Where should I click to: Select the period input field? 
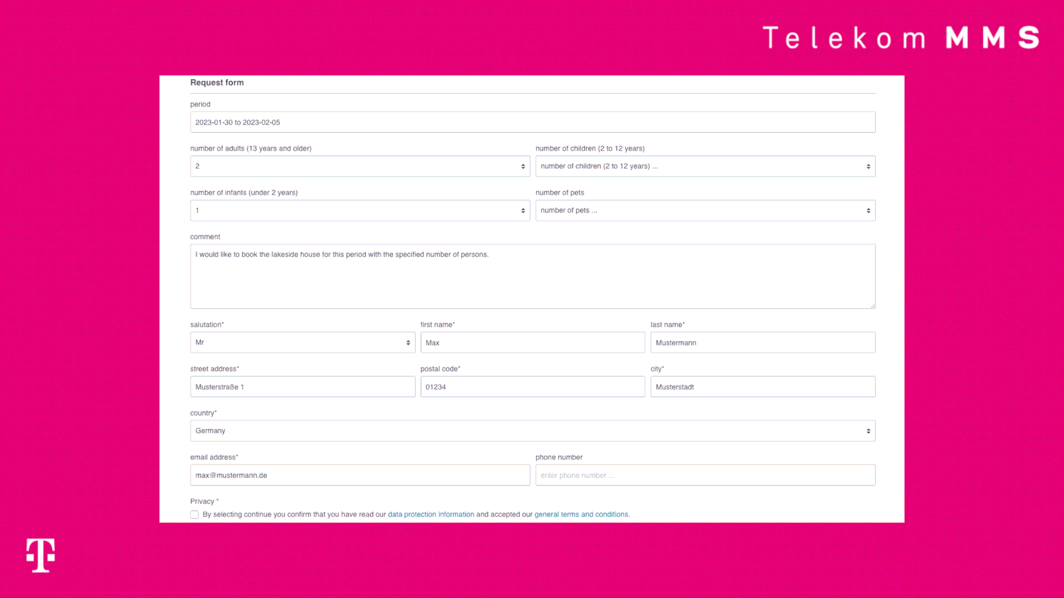tap(532, 122)
